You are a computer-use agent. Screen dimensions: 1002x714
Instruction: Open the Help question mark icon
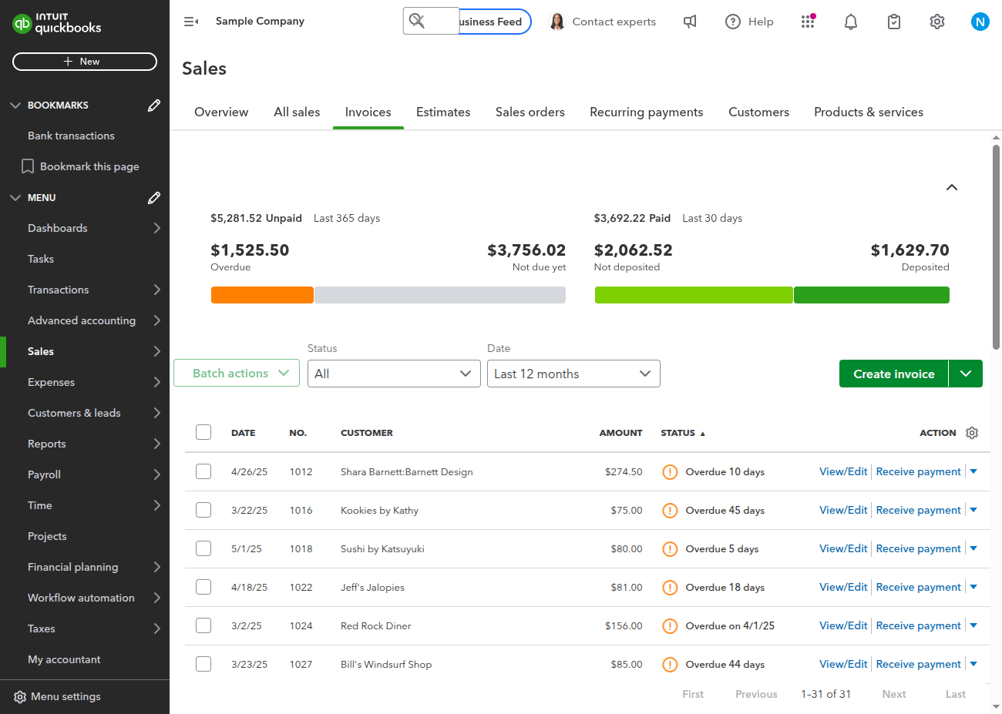733,22
